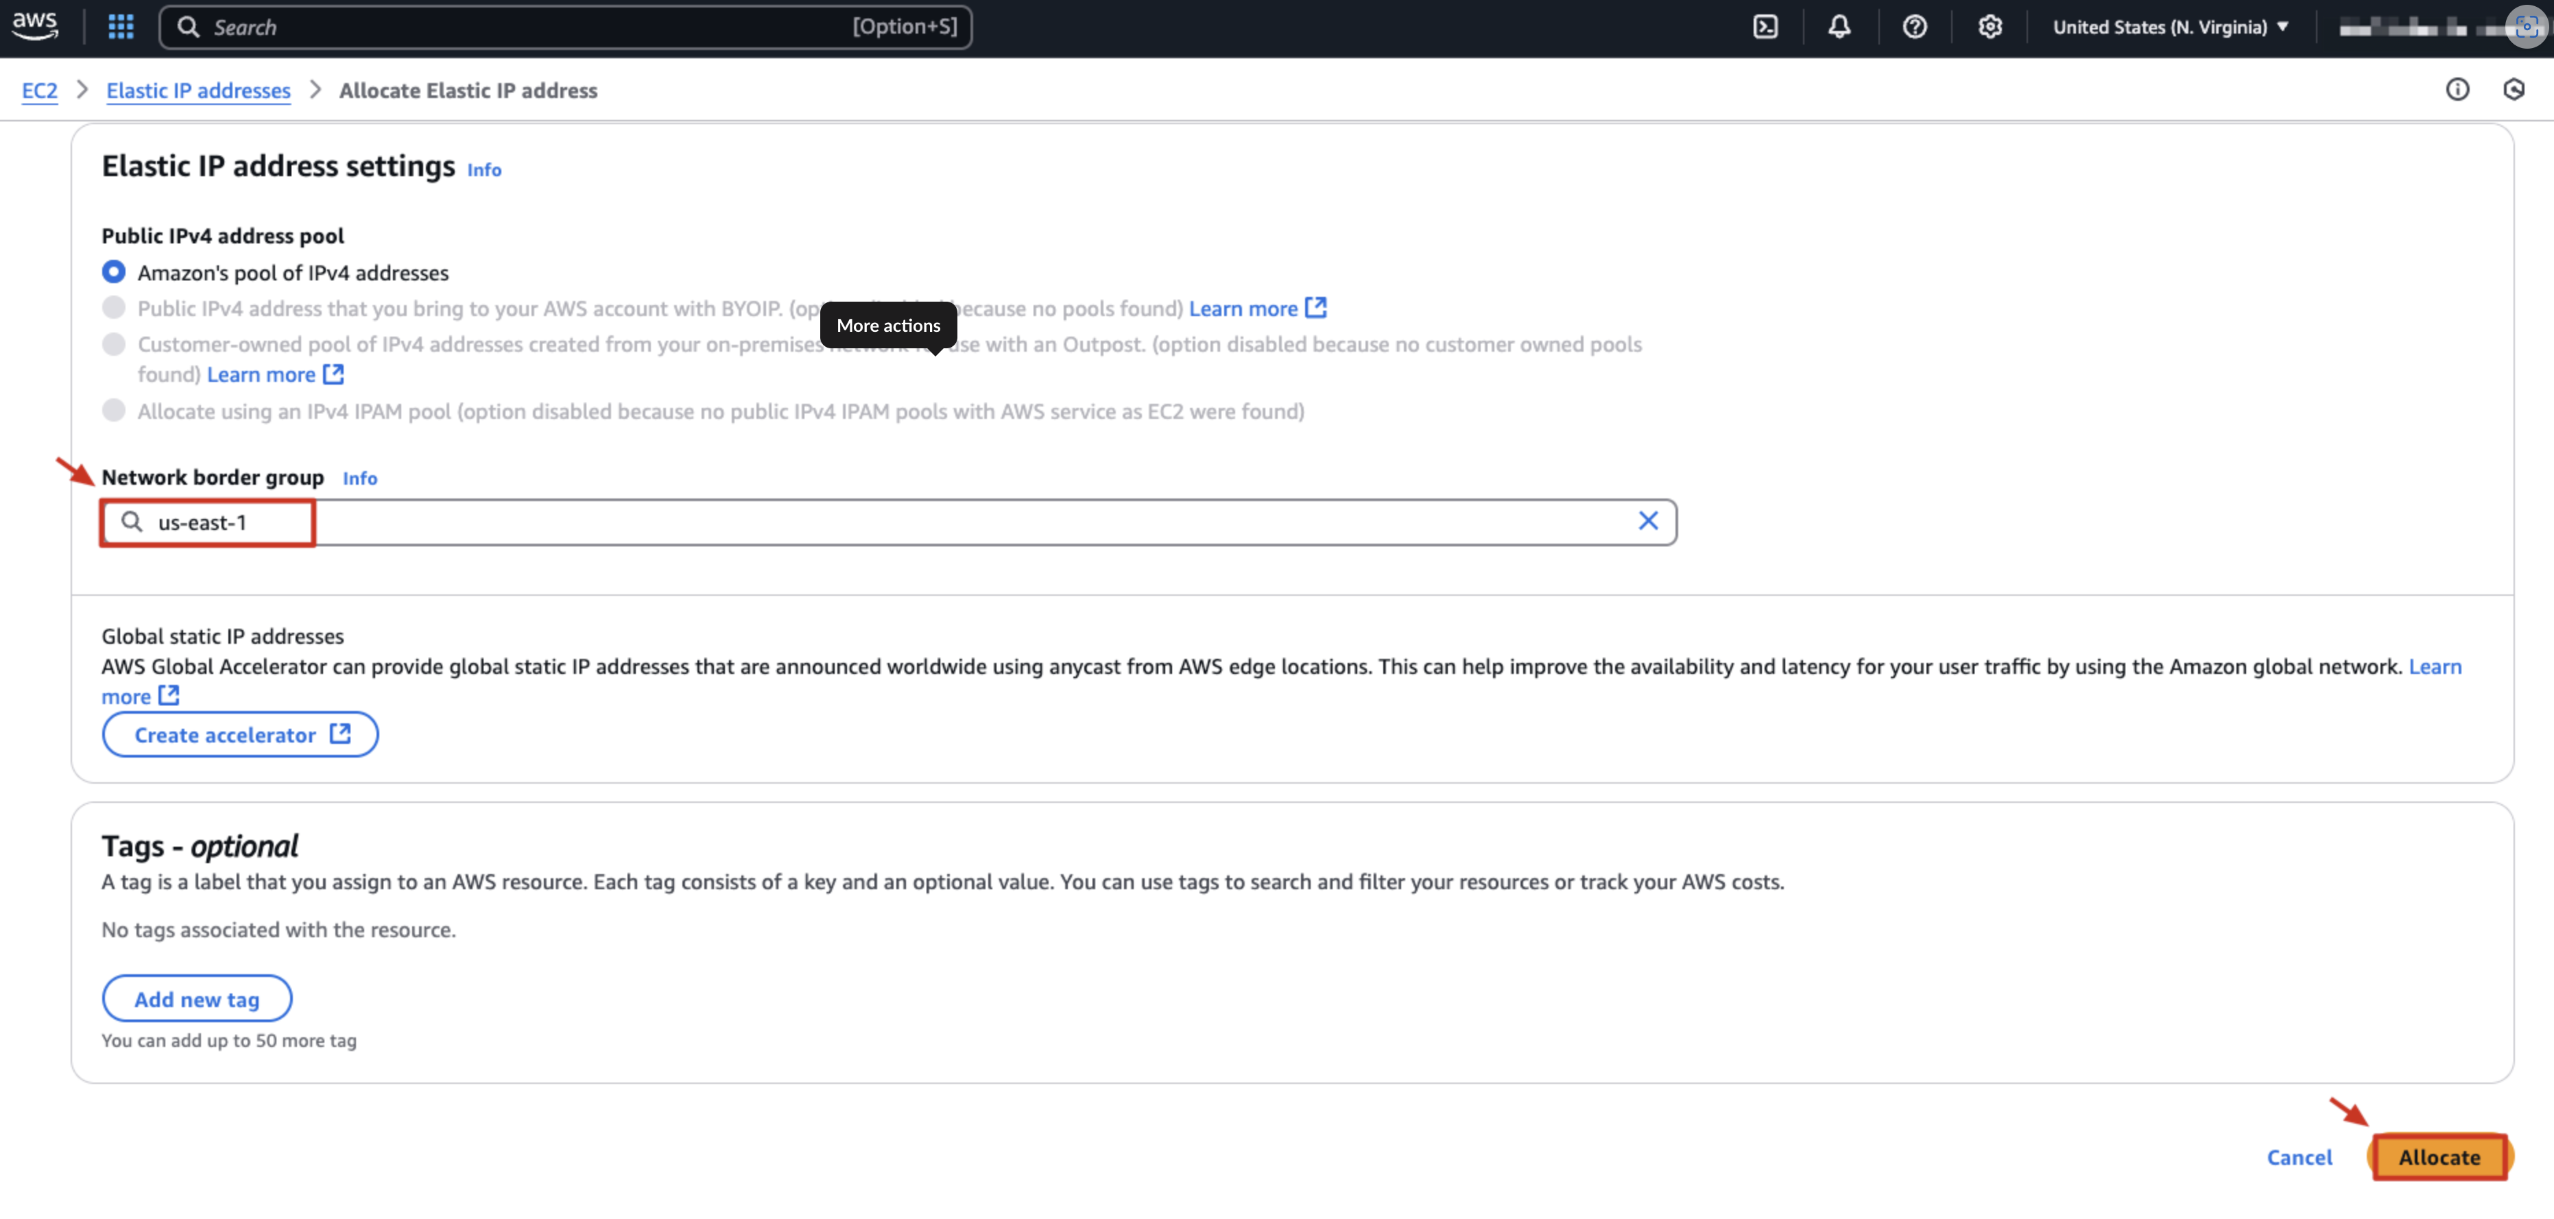Image resolution: width=2554 pixels, height=1219 pixels.
Task: Click the Allocate button
Action: coord(2439,1157)
